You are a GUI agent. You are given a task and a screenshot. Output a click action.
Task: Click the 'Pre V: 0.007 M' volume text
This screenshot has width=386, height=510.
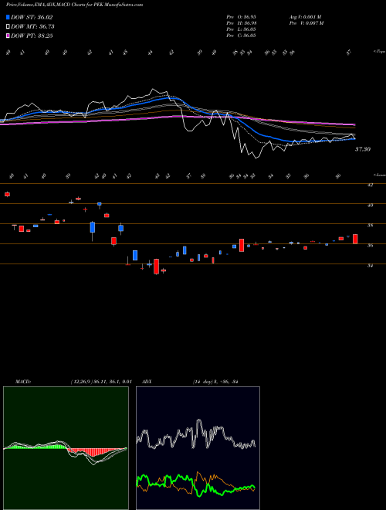coord(306,23)
